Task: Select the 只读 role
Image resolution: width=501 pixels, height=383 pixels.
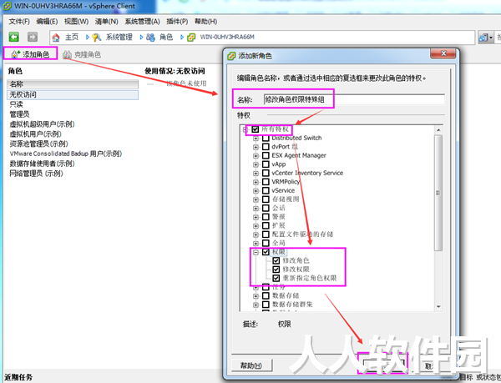Action: [16, 104]
